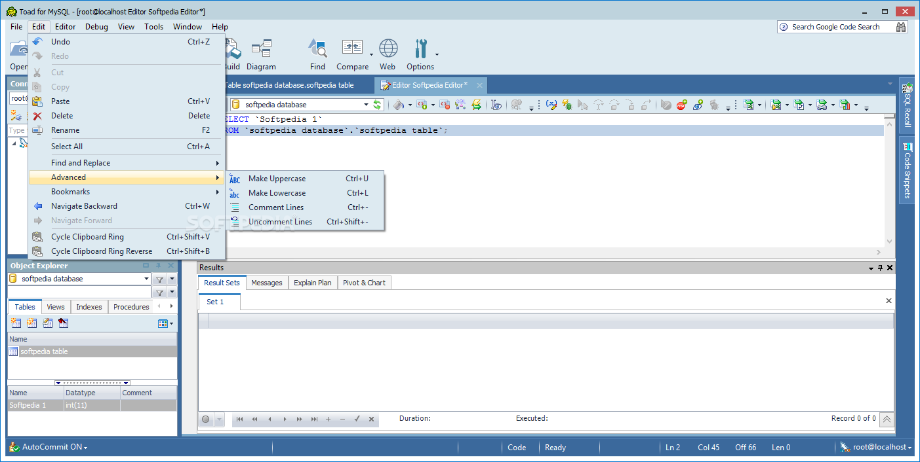Click Navigate Backward entry
The width and height of the screenshot is (920, 462).
coord(127,206)
